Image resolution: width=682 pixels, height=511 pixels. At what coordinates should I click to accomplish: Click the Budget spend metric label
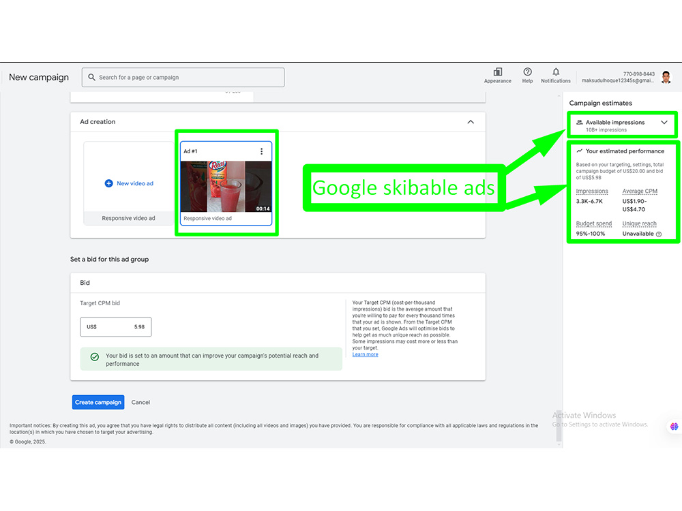(594, 223)
